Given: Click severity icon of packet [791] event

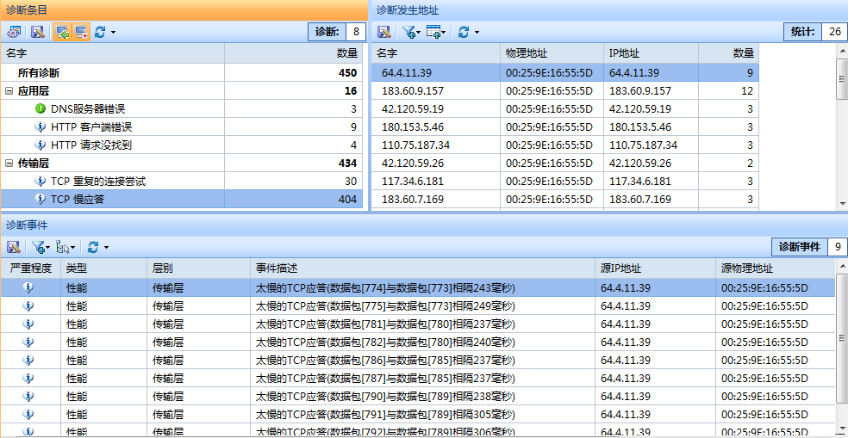Looking at the screenshot, I should (28, 414).
